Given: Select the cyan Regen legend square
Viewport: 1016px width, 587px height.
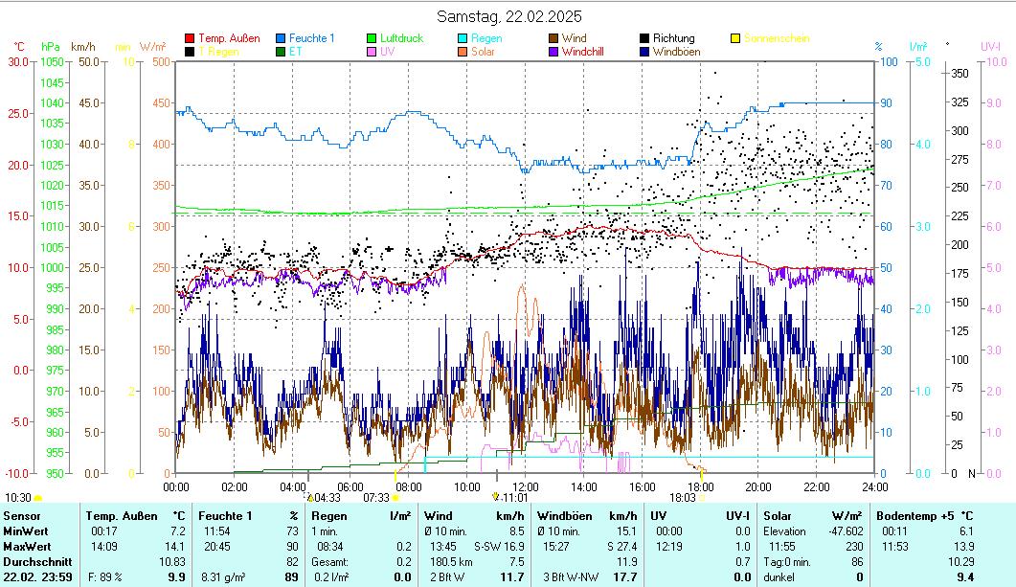Looking at the screenshot, I should (463, 38).
